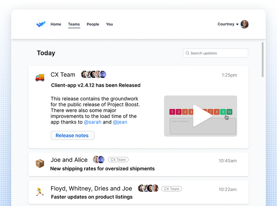The width and height of the screenshot is (277, 206).
Task: Click the magnifying glass search icon
Action: (x=187, y=53)
